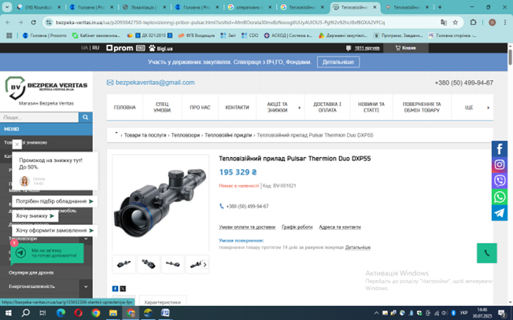The height and width of the screenshot is (320, 513).
Task: Open the Окуляри для дронів sidebar category
Action: click(x=31, y=273)
